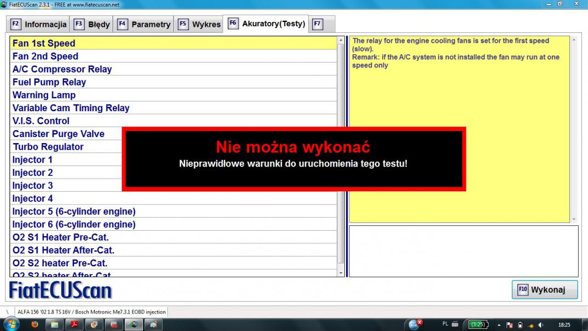Viewport: 588px width, 331px height.
Task: Show hidden tray icons arrow
Action: tap(499, 325)
